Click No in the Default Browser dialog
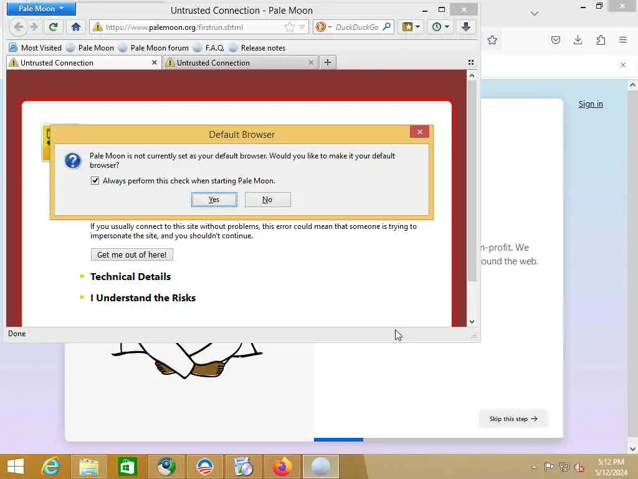638x479 pixels. 267,200
